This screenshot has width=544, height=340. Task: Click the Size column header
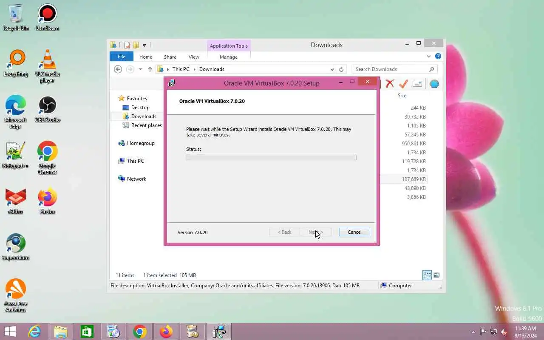(402, 96)
